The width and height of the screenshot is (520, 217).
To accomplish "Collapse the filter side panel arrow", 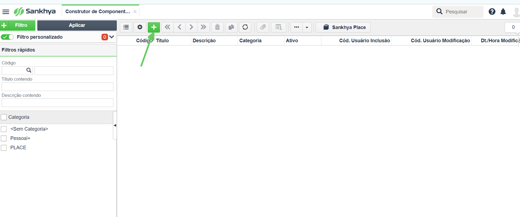I will [115, 125].
